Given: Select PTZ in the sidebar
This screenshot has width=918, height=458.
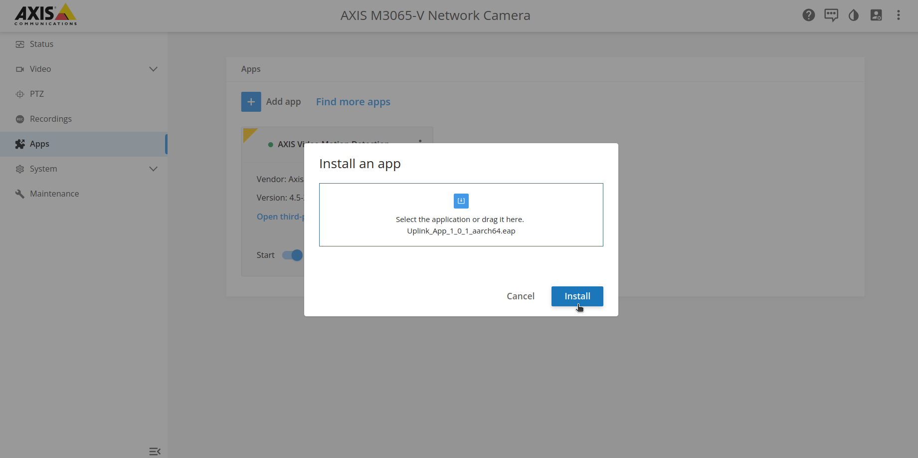Looking at the screenshot, I should pos(36,94).
